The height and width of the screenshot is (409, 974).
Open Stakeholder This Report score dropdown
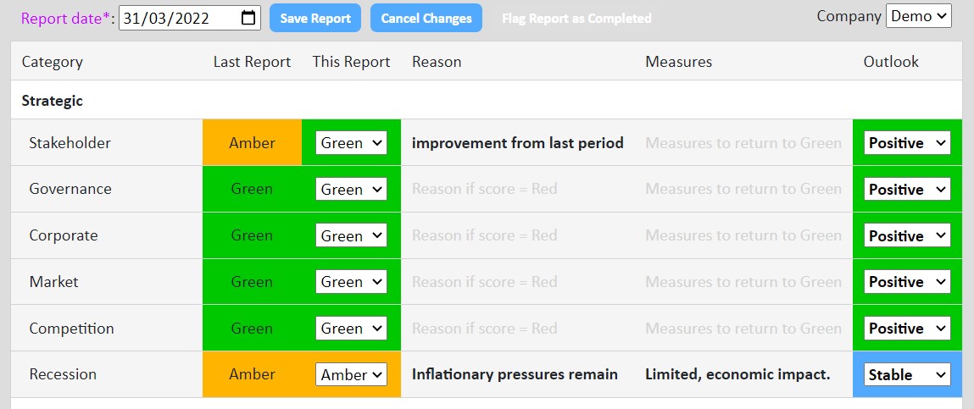coord(351,143)
